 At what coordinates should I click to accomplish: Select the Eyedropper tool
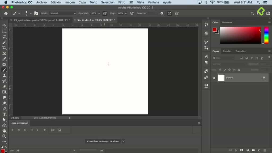[x=4, y=59]
